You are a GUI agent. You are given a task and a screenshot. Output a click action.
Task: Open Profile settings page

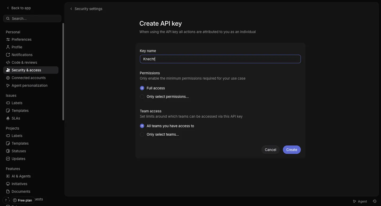tap(31, 47)
